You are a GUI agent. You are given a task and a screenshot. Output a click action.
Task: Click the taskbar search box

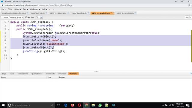coord(31,105)
